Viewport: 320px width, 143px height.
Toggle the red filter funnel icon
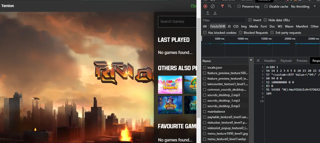click(222, 6)
